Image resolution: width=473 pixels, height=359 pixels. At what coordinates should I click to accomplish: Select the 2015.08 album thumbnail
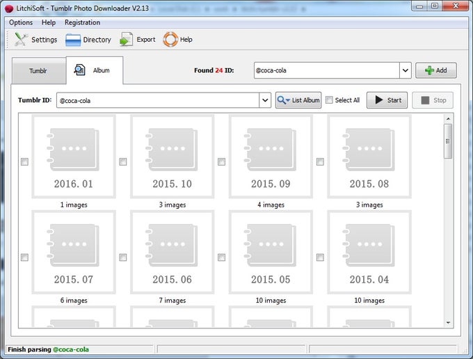pos(369,157)
